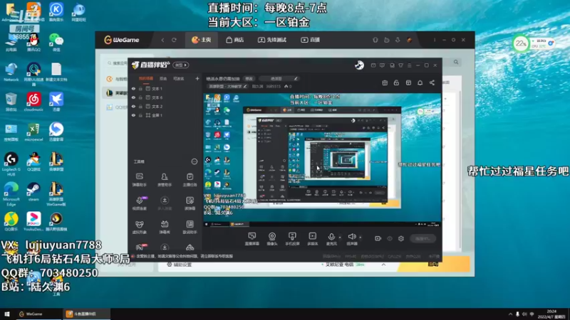Open mode switch pill beside companion logo
Image resolution: width=570 pixels, height=320 pixels.
click(x=181, y=65)
